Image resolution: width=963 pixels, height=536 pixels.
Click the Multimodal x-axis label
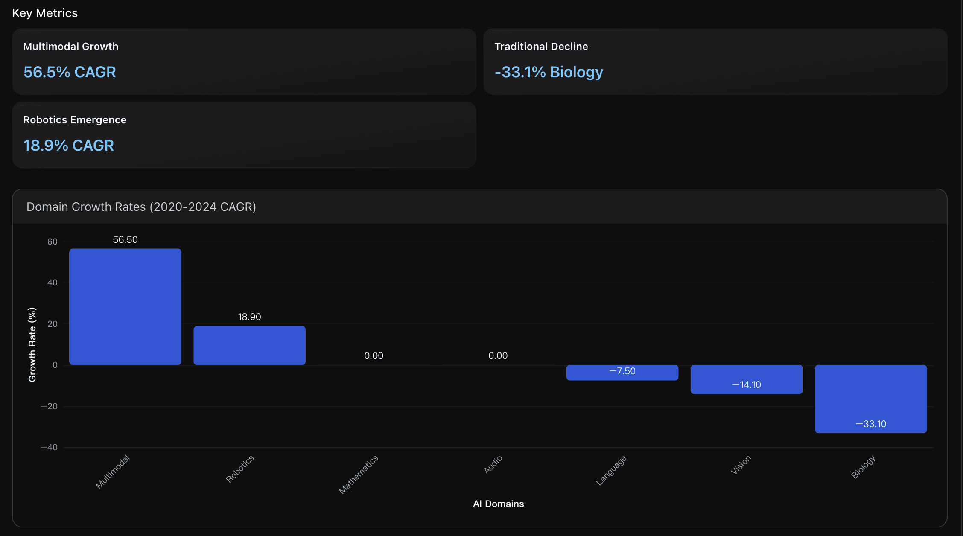(x=112, y=472)
